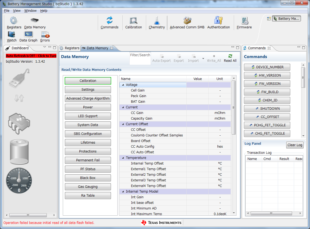Viewport: 310px width, 229px height.
Task: Click the Read All refresh icon
Action: point(230,56)
